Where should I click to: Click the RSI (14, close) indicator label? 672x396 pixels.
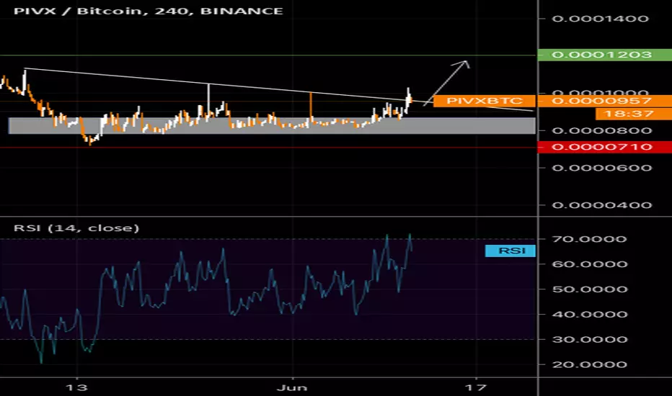pyautogui.click(x=76, y=228)
